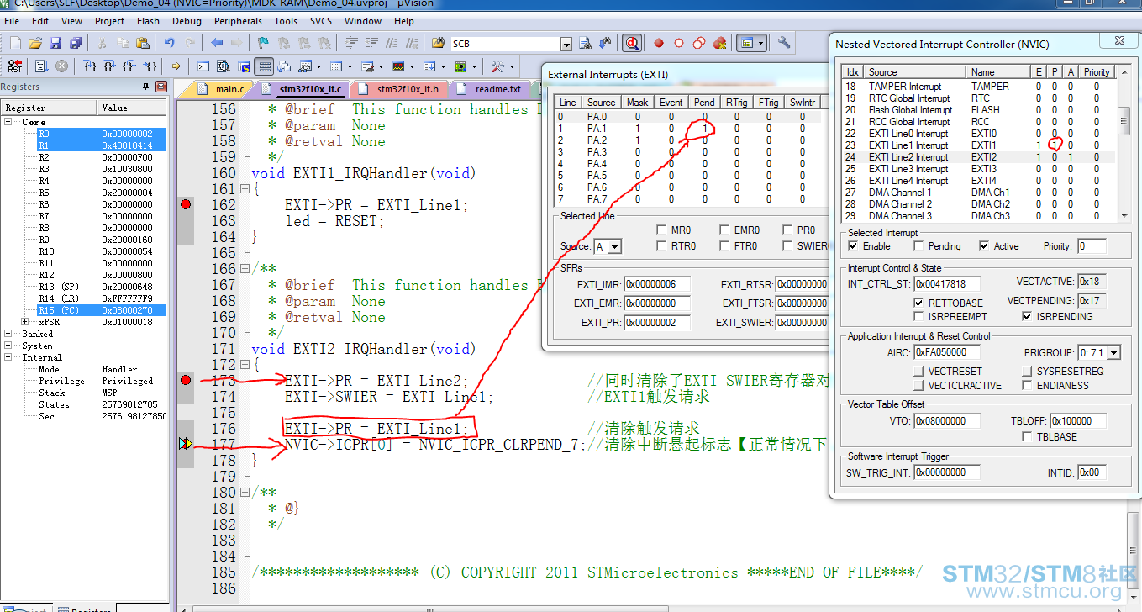Viewport: 1142px width, 612px height.
Task: Click the RST reset CPU icon
Action: point(15,66)
